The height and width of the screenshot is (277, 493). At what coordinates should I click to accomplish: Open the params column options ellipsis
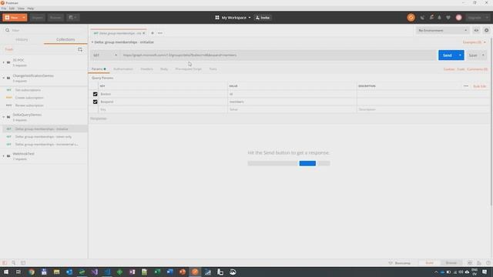pyautogui.click(x=465, y=86)
